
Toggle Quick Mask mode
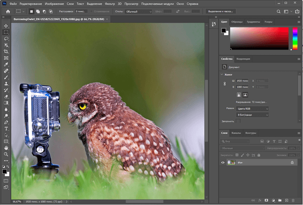click(x=6, y=181)
